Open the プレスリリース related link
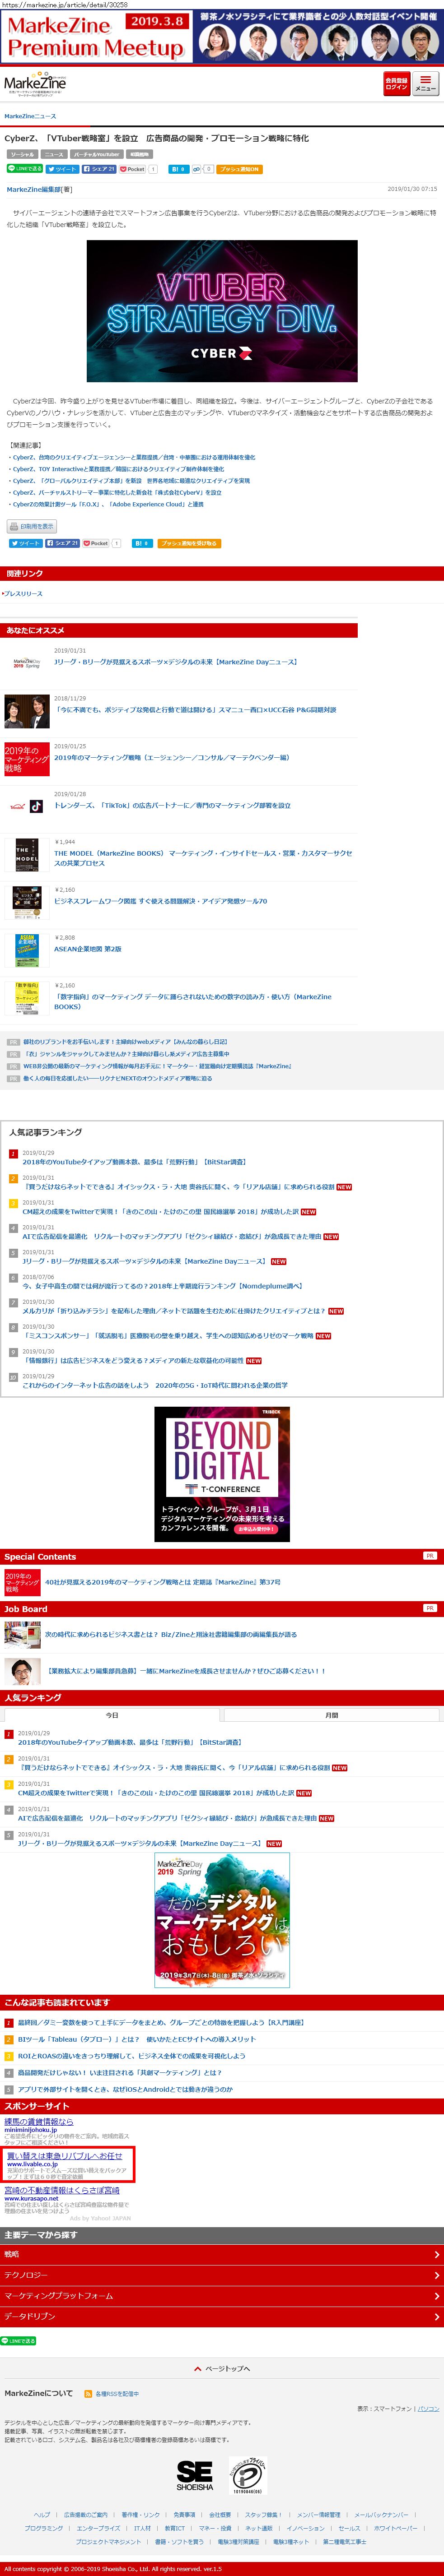The image size is (444, 2576). pos(24,594)
